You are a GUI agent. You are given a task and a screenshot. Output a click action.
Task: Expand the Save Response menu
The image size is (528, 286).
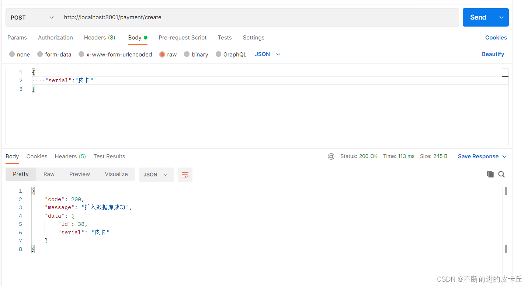point(482,156)
